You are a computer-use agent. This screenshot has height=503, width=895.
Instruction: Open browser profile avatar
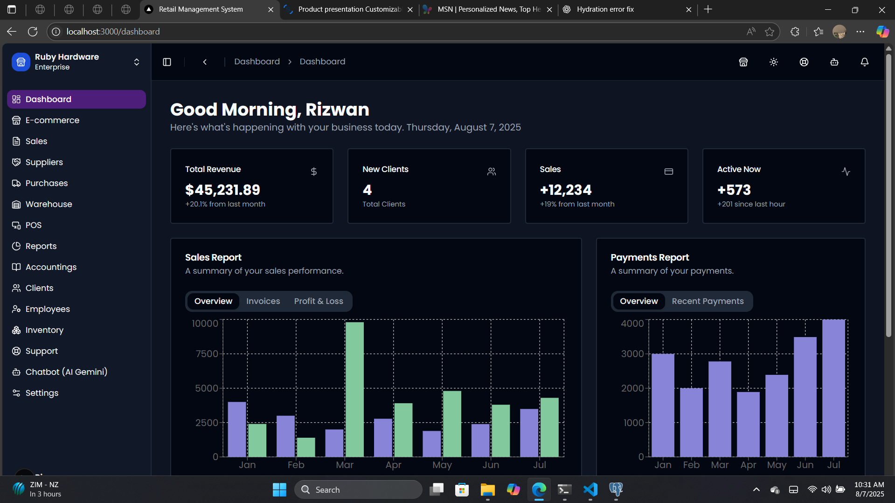[x=839, y=32]
